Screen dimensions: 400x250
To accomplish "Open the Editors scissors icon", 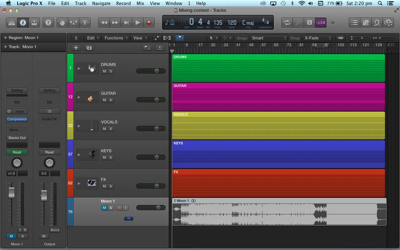I will tap(85, 22).
